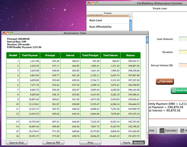
Task: Print the amortization table
Action: click(x=90, y=143)
